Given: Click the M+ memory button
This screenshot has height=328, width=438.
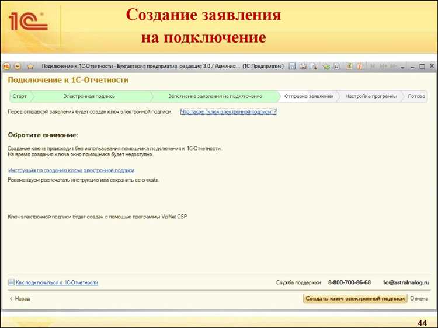Looking at the screenshot, I should pyautogui.click(x=383, y=67).
